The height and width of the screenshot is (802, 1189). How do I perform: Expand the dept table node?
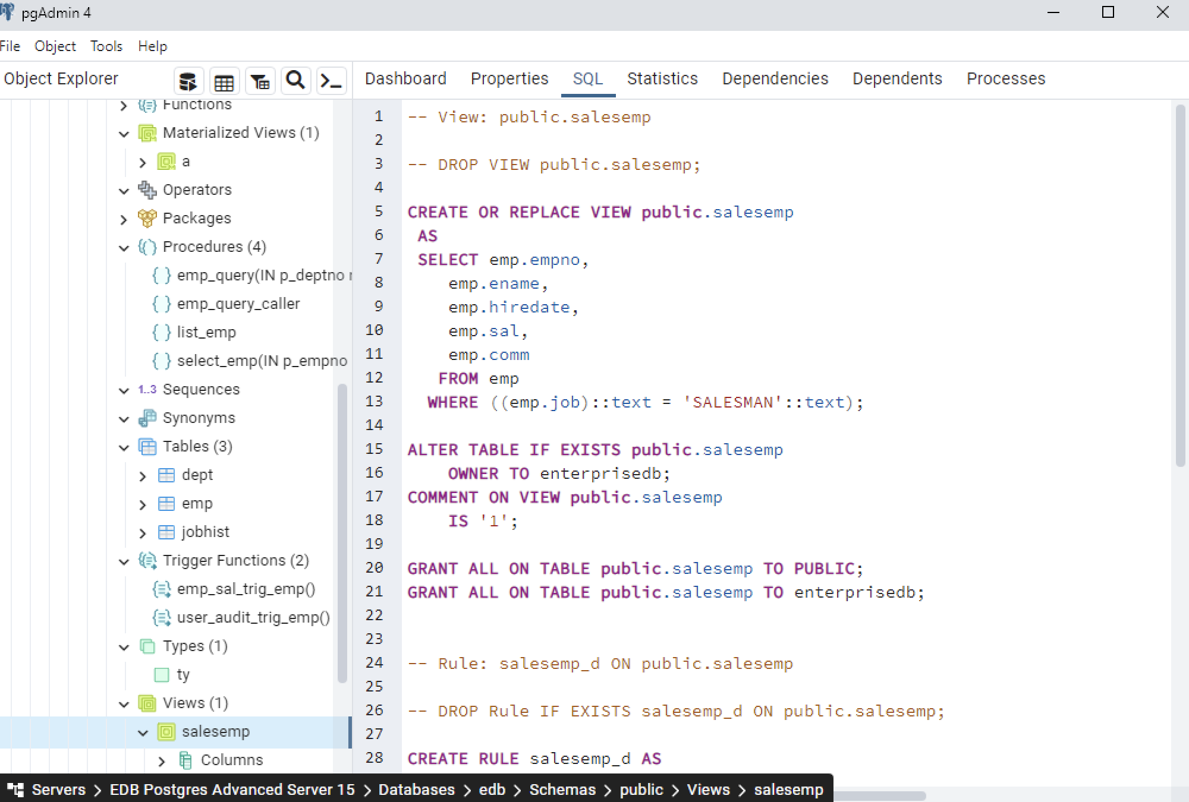[x=143, y=475]
